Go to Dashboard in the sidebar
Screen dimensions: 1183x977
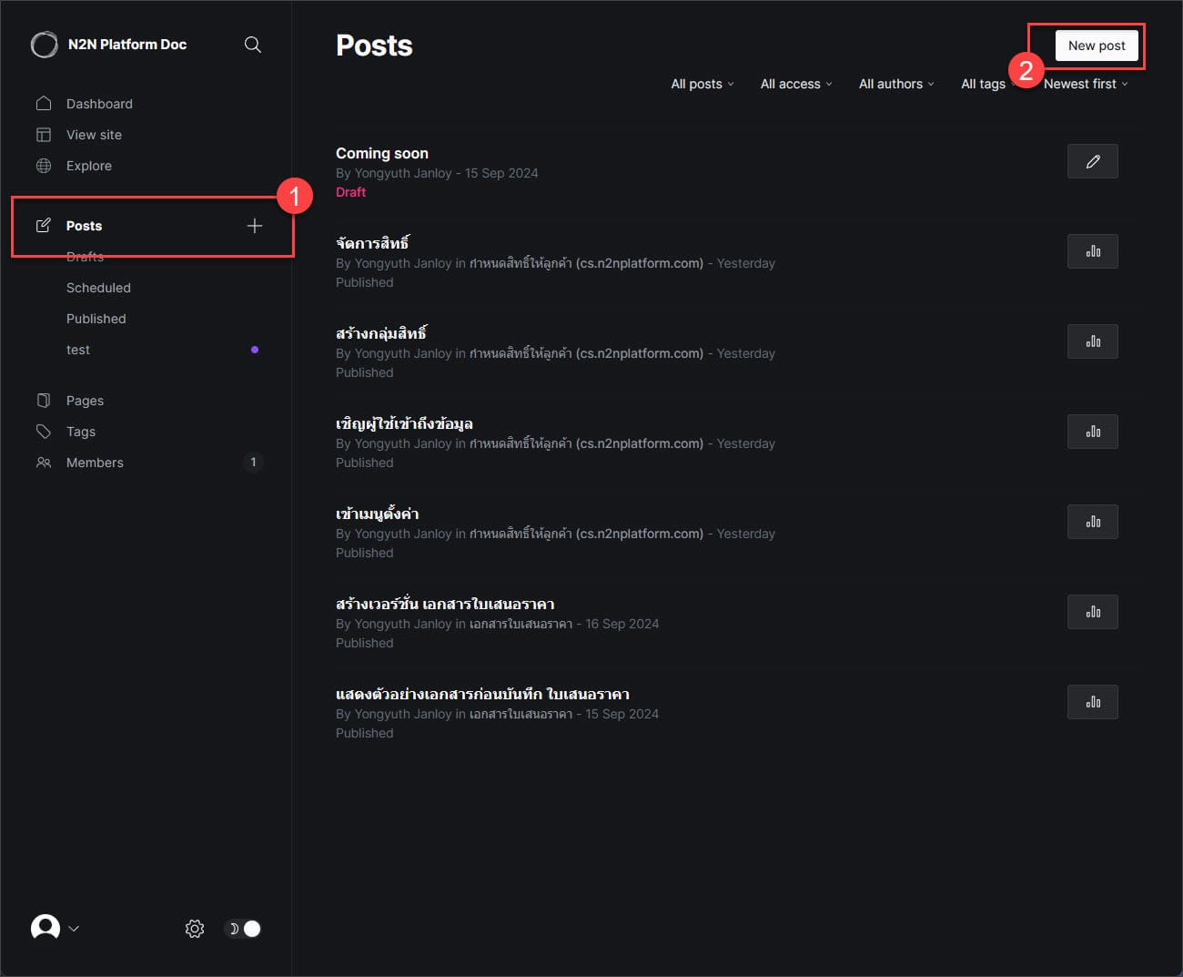tap(99, 104)
